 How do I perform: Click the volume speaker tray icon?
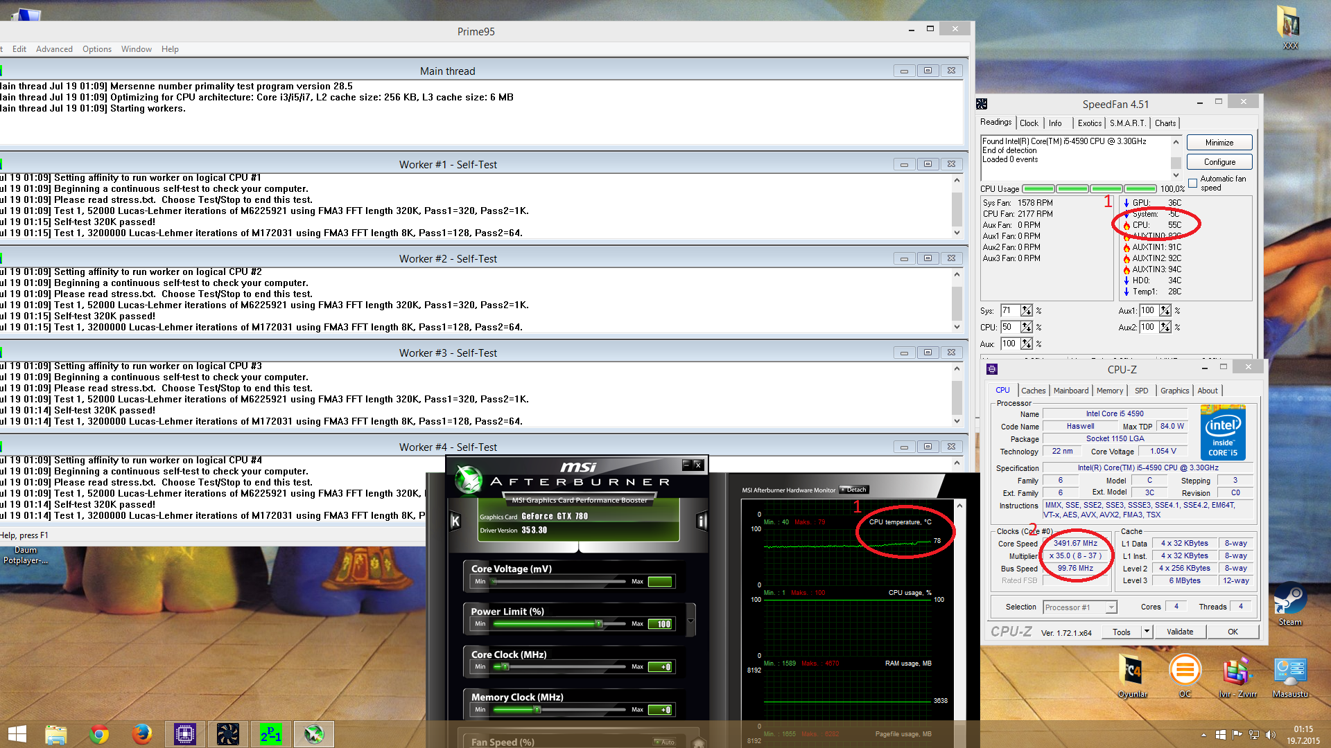[x=1271, y=735]
